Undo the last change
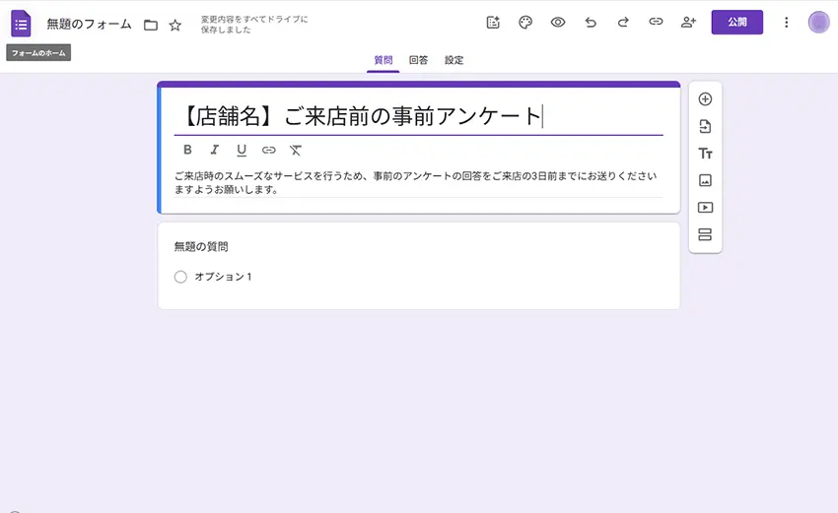 pos(591,23)
